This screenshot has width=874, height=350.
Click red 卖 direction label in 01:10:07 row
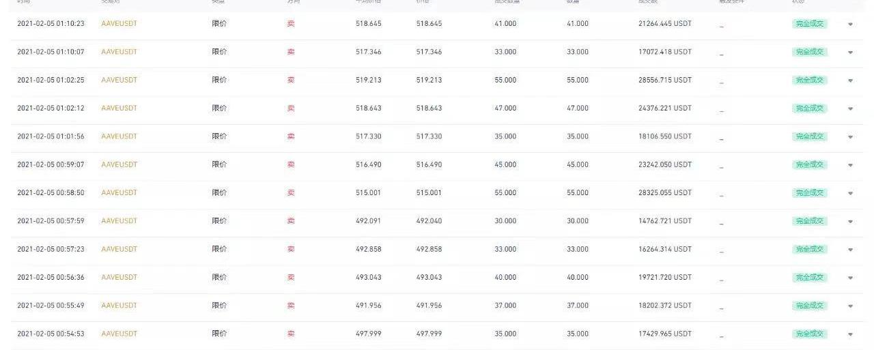click(291, 52)
